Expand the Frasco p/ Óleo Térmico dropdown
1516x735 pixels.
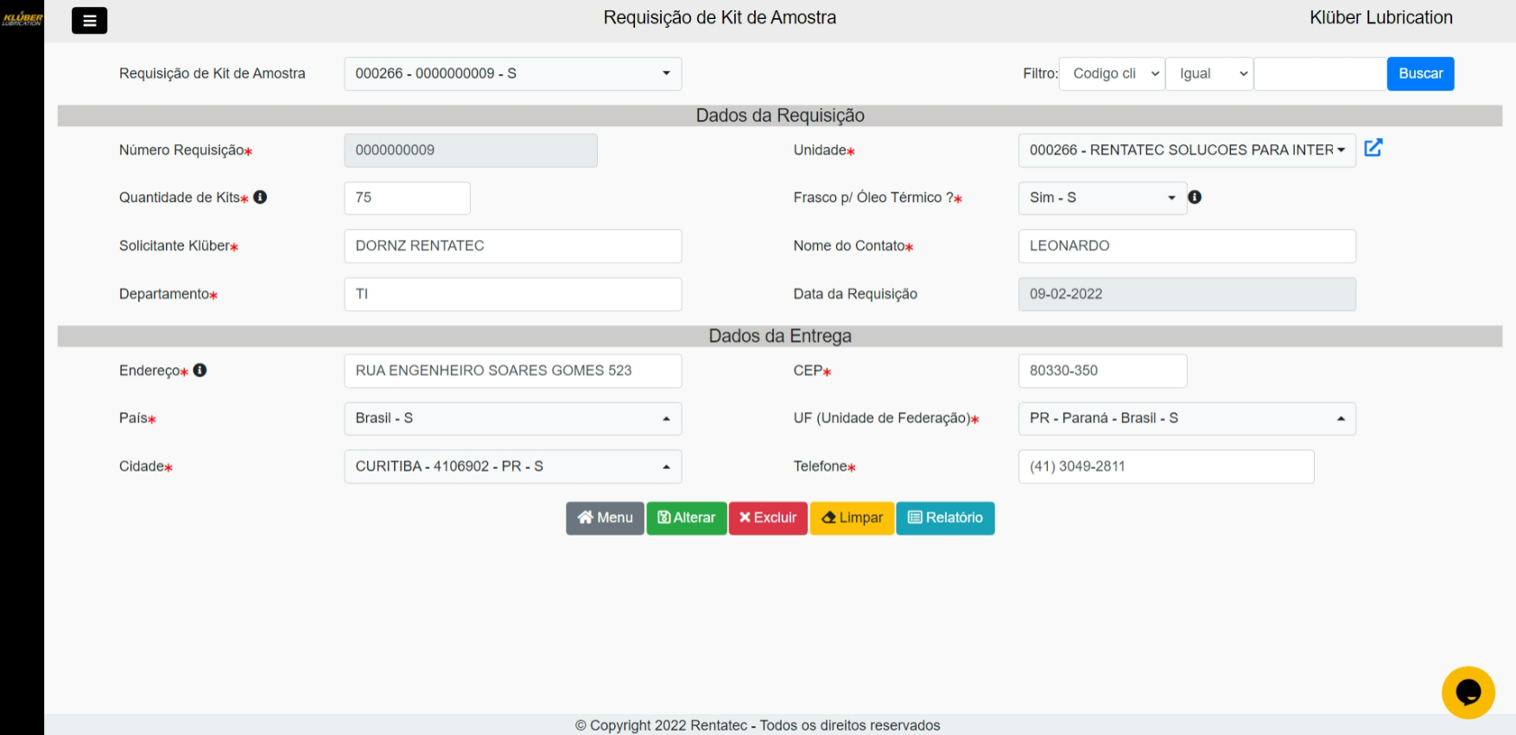(1101, 198)
